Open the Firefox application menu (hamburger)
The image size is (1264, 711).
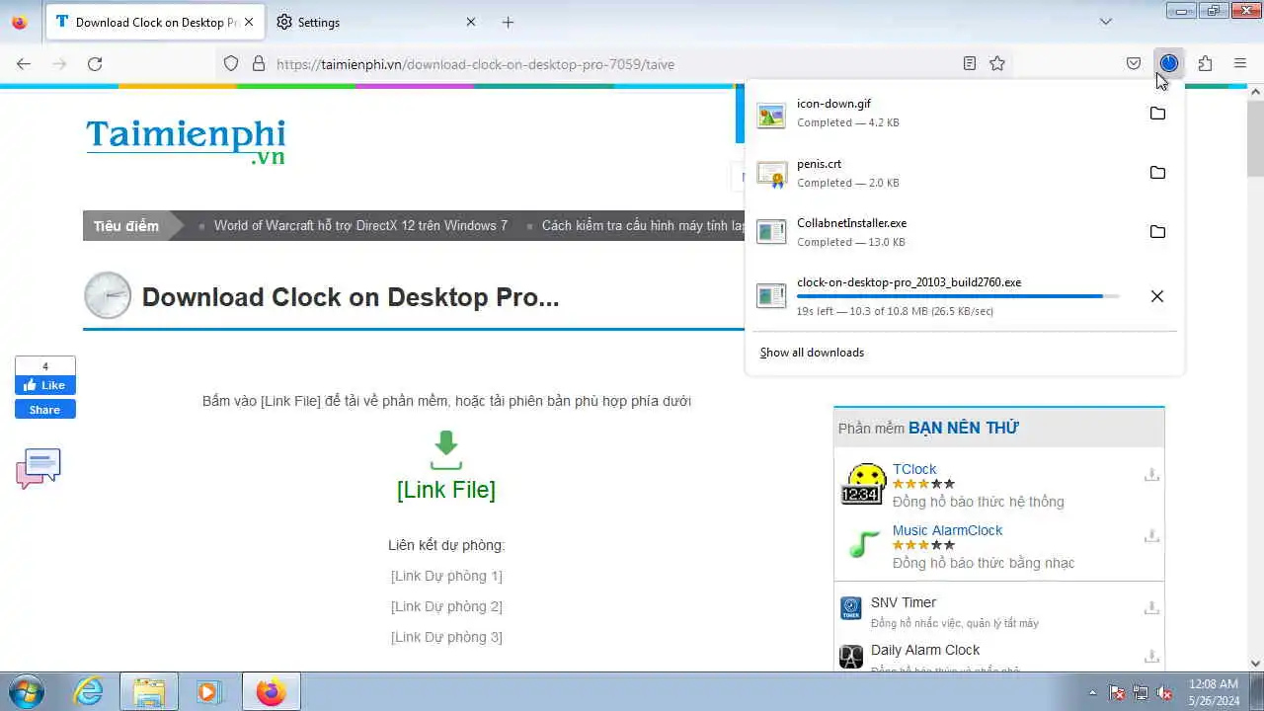[x=1240, y=63]
